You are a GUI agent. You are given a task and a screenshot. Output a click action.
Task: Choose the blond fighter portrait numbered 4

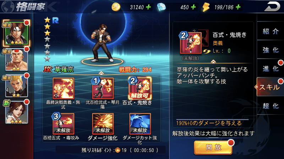pyautogui.click(x=16, y=86)
